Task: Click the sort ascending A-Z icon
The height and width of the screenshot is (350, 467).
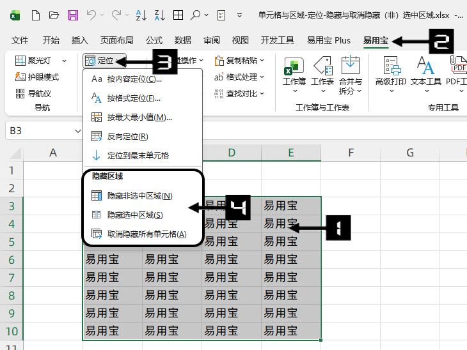Action: pyautogui.click(x=143, y=14)
